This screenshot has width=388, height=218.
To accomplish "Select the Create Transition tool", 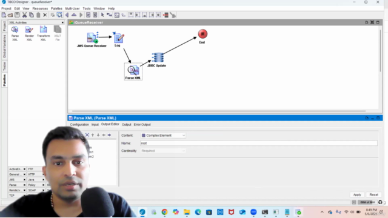I will [x=109, y=15].
